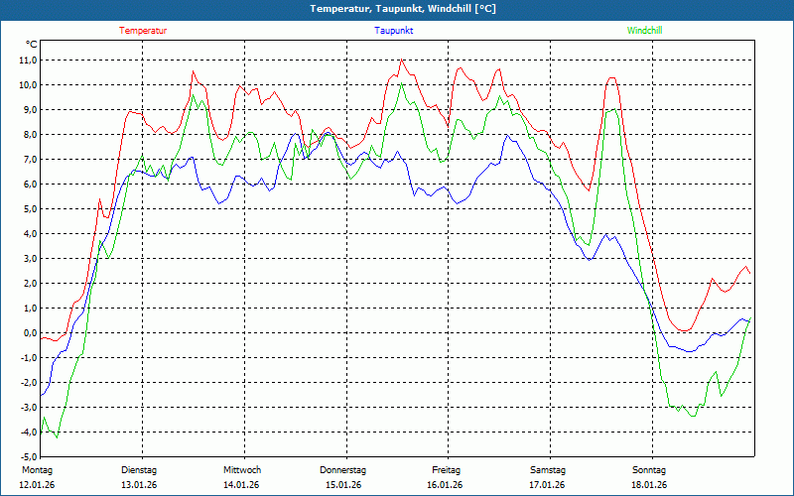Screen dimensions: 794x496
Task: Click the -5,0 y-axis value
Action: point(28,457)
